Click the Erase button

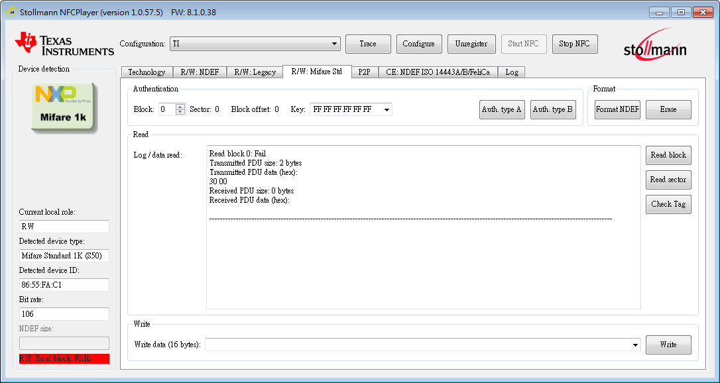coord(668,109)
